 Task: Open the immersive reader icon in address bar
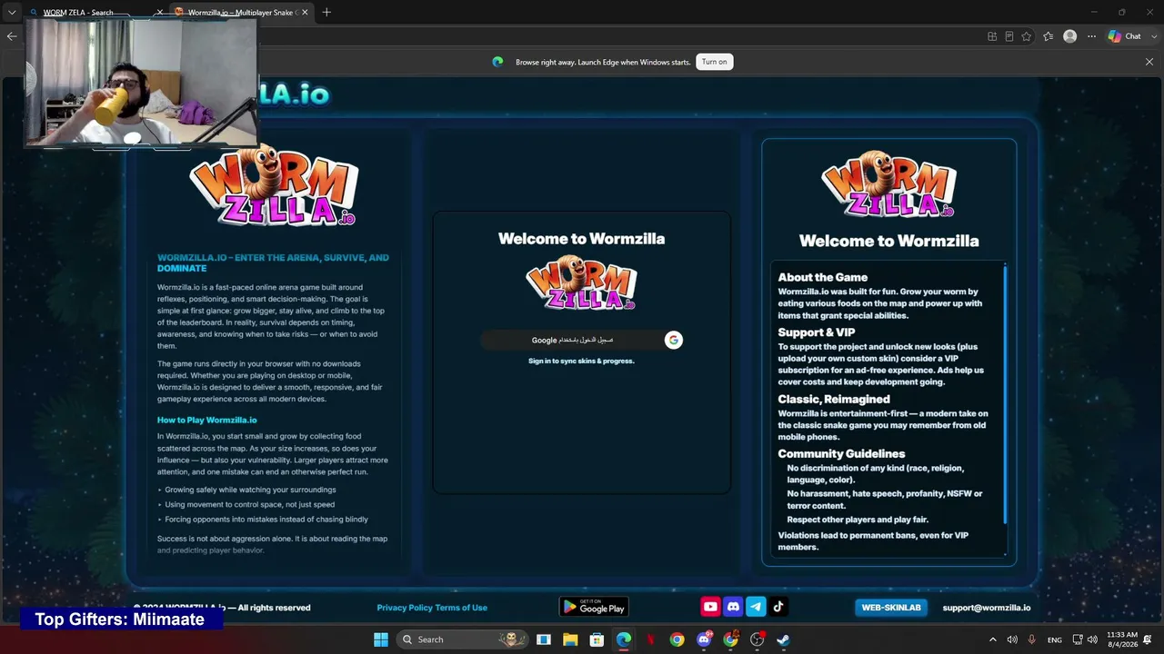point(1009,36)
